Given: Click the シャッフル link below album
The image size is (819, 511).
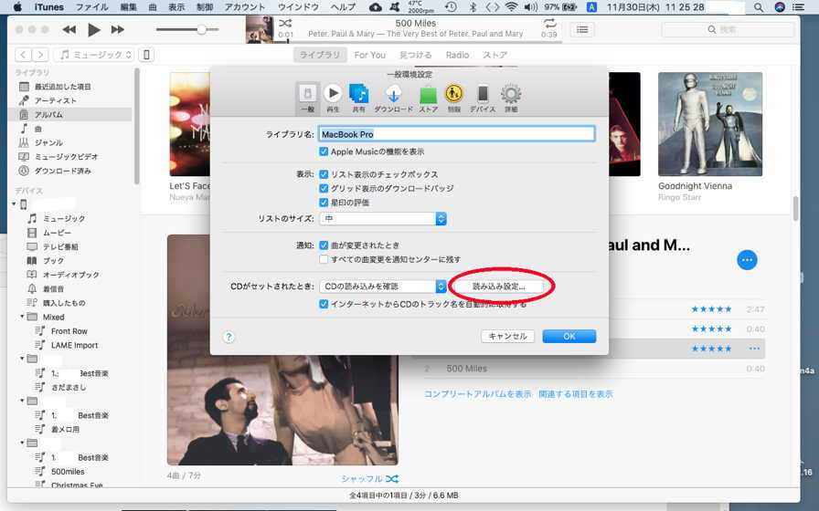Looking at the screenshot, I should coord(370,479).
